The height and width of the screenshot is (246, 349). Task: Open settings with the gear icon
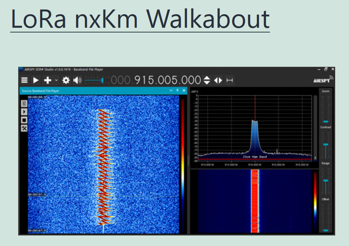point(66,80)
